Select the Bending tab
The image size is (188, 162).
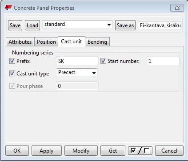[97, 42]
